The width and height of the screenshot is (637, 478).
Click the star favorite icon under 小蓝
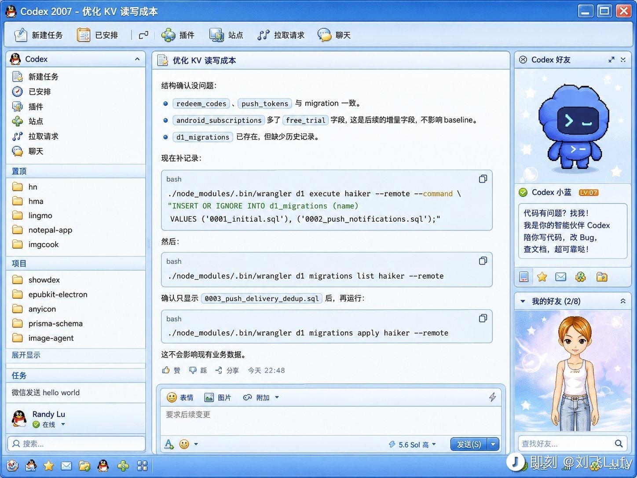click(x=542, y=276)
